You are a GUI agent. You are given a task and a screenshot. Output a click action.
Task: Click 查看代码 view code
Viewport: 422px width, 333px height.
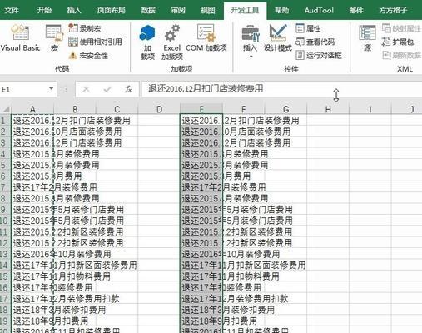(x=315, y=42)
